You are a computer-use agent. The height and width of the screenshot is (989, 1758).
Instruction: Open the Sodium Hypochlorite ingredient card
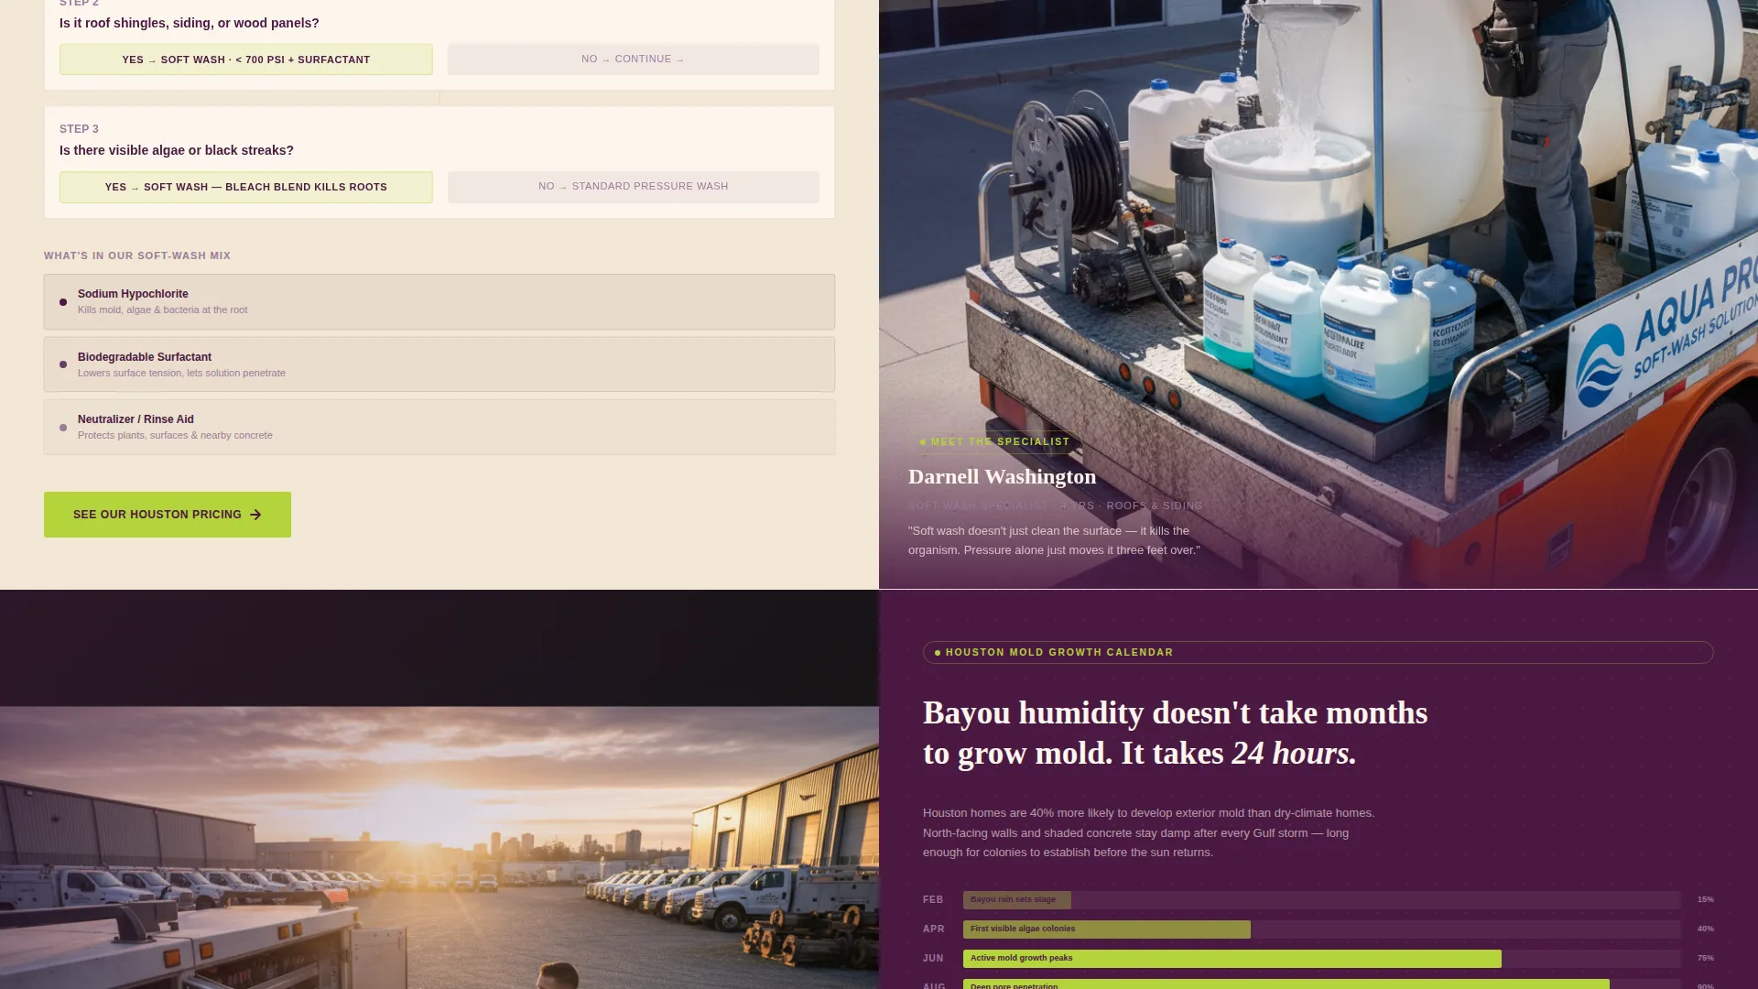(439, 301)
